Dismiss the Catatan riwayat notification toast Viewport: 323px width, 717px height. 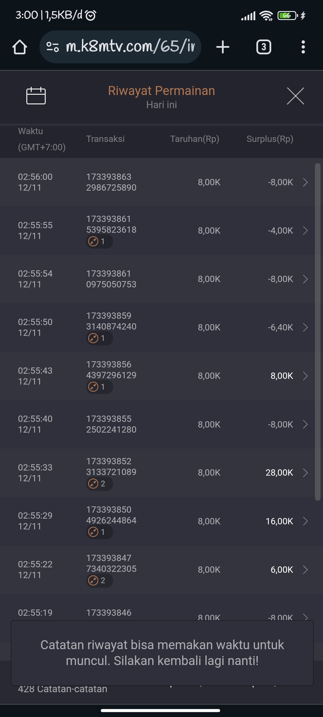pyautogui.click(x=162, y=652)
